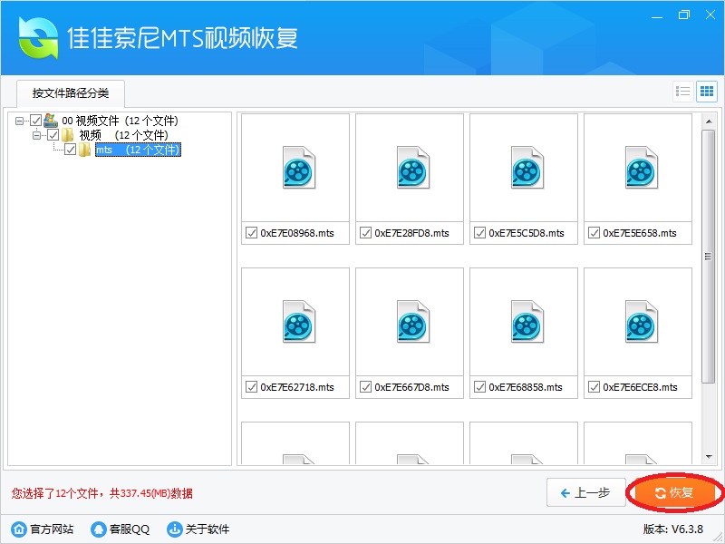Switch to 按文件路径分类 tab
Image resolution: width=725 pixels, height=544 pixels.
point(71,93)
